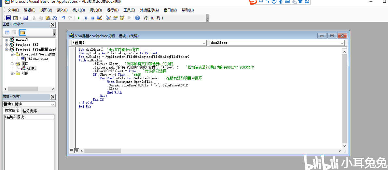Run the macro with green play icon

click(79, 18)
